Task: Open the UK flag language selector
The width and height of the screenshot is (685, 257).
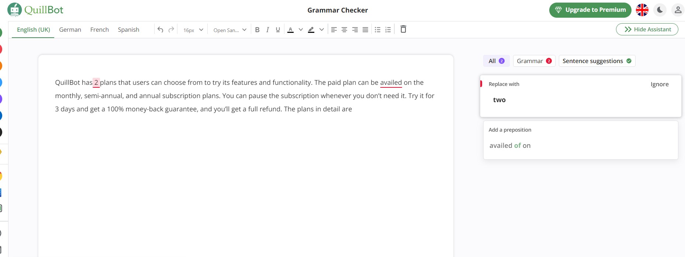Action: pyautogui.click(x=642, y=10)
